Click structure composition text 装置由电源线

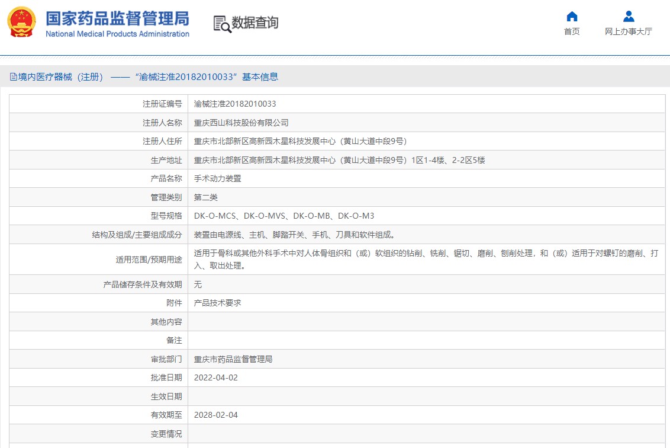(x=294, y=235)
